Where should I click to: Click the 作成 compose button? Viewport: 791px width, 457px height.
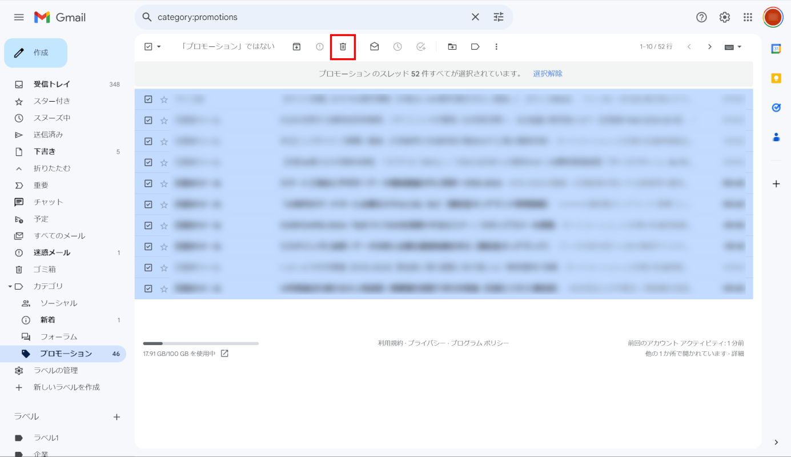35,53
